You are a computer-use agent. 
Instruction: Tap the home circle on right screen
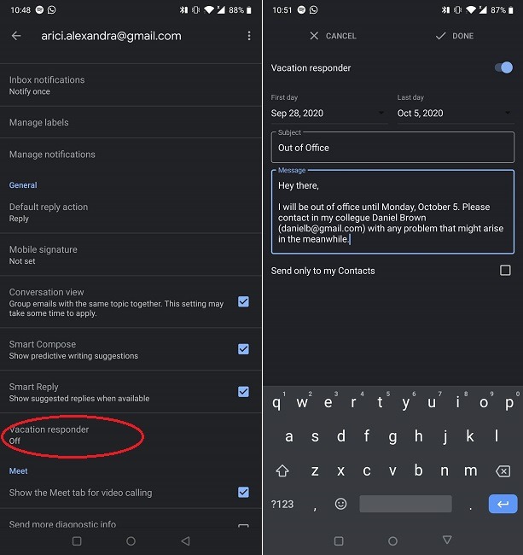tap(392, 540)
